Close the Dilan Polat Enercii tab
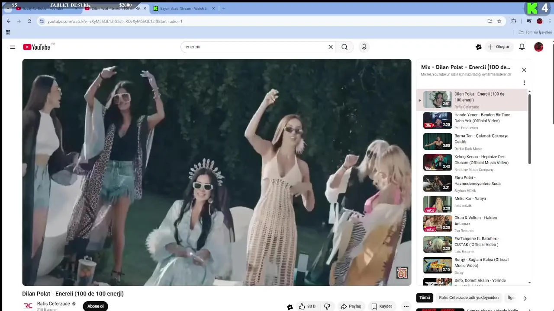 (x=145, y=8)
